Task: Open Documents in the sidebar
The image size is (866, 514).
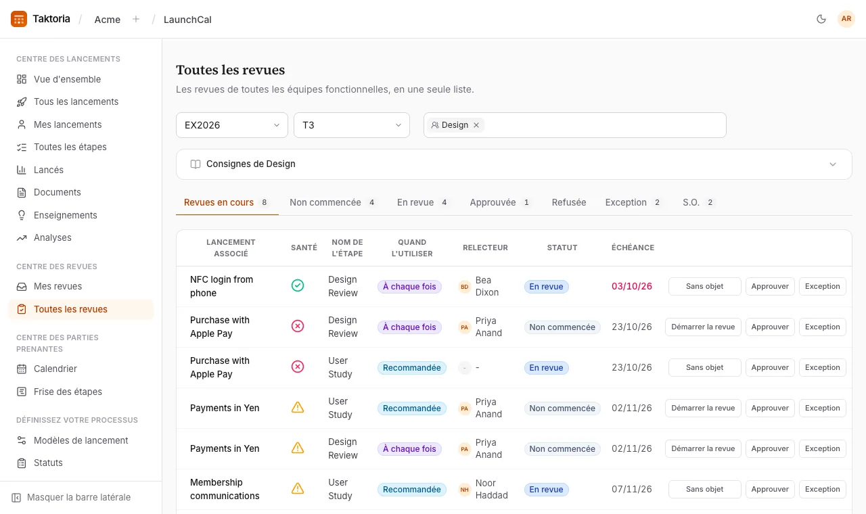Action: click(81, 192)
